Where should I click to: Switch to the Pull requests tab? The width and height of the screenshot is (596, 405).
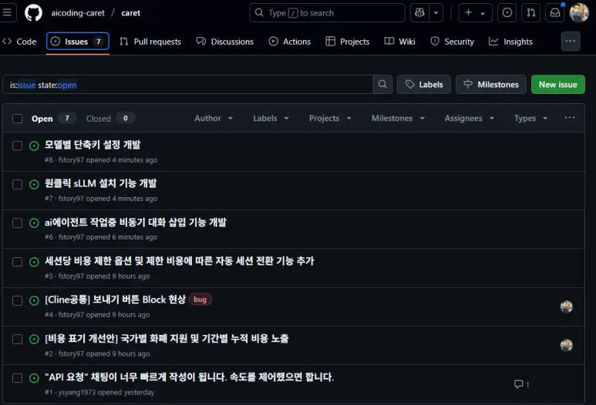tap(150, 42)
